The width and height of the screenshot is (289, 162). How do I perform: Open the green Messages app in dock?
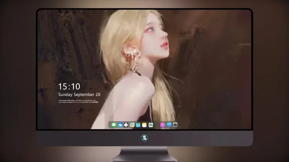[x=114, y=125]
